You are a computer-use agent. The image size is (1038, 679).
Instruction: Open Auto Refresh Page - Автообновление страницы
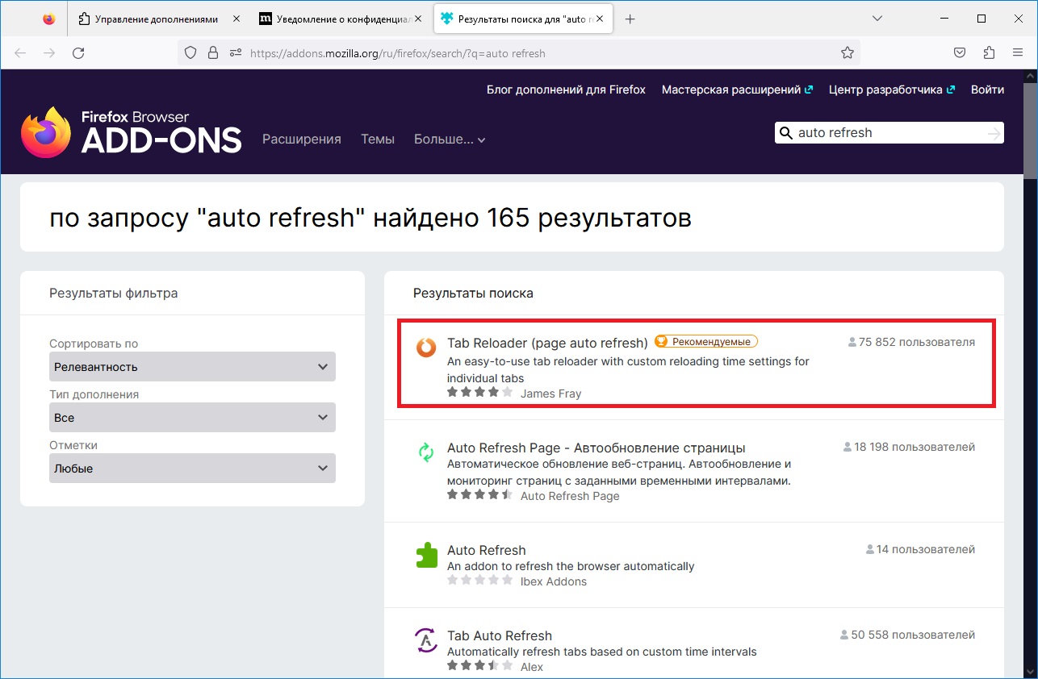pos(596,448)
